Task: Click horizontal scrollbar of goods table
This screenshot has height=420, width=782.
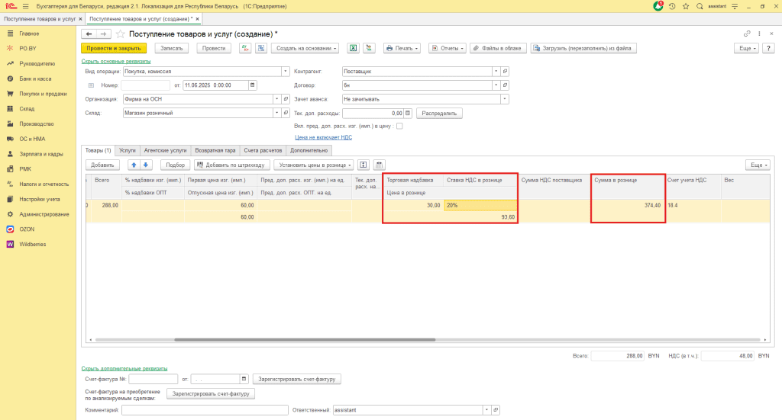Action: coord(305,340)
